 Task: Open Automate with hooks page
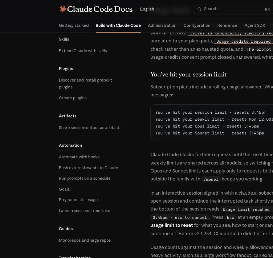[x=79, y=157]
